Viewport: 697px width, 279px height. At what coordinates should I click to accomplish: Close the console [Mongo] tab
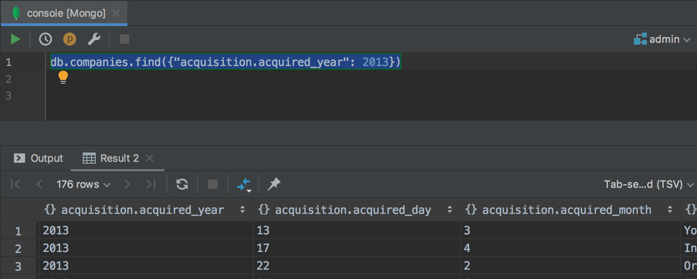117,13
